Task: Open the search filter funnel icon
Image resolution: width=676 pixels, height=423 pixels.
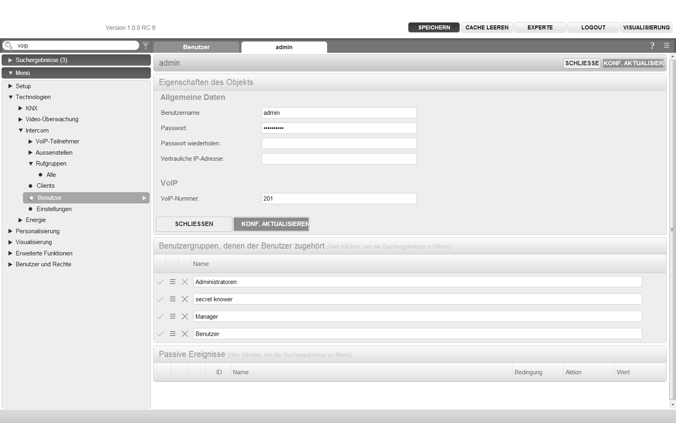Action: (x=146, y=45)
